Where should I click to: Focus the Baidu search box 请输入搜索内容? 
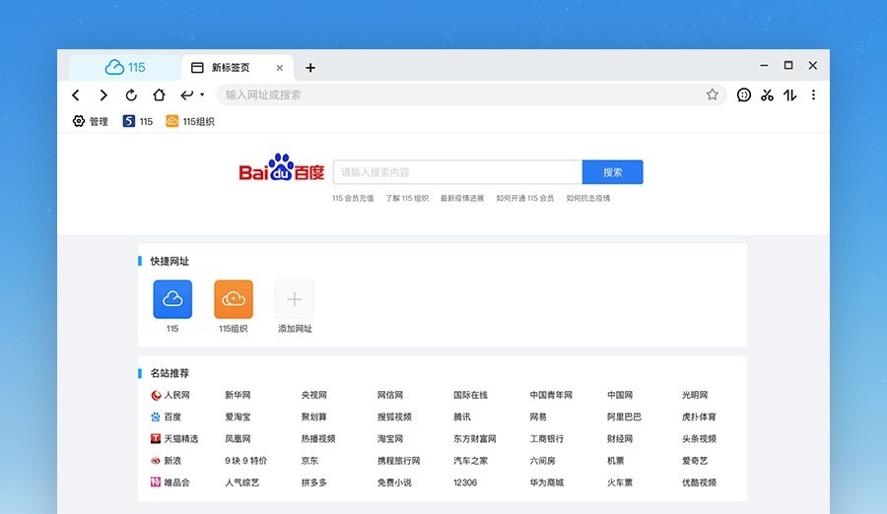[457, 172]
